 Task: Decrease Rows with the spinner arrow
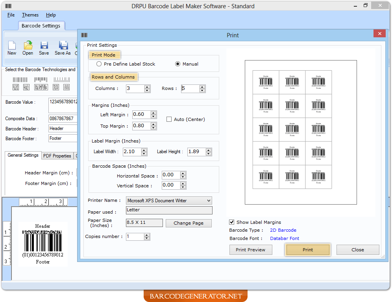[x=202, y=91]
